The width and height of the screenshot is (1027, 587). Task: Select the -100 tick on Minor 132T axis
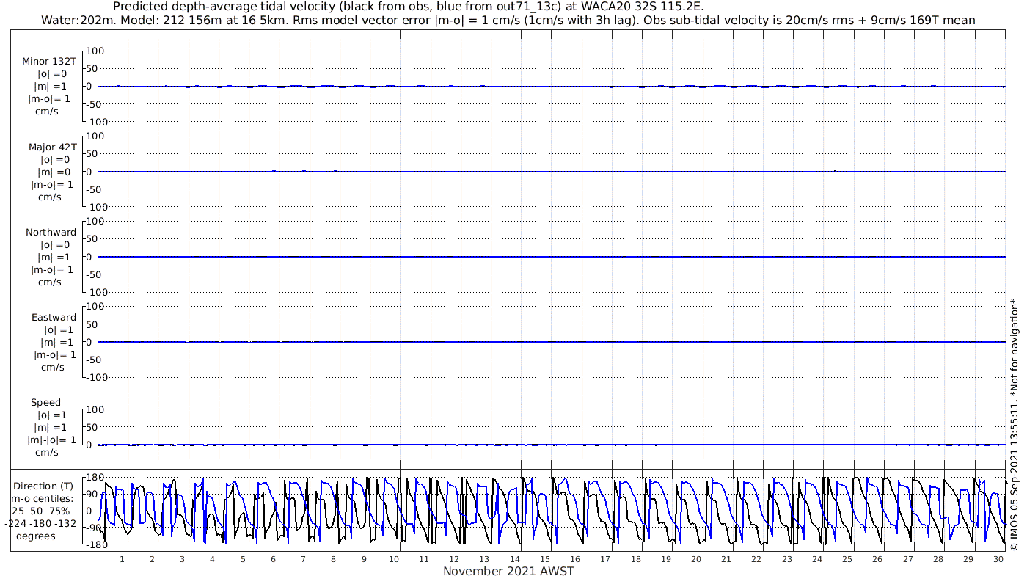click(x=95, y=122)
